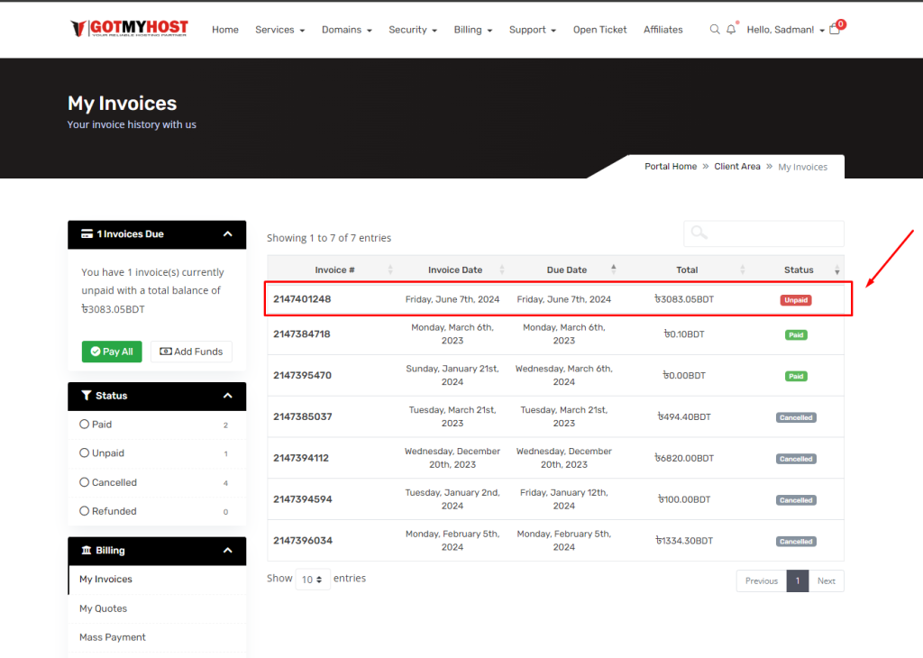Sort table using the Status column arrows
The height and width of the screenshot is (658, 923).
836,270
